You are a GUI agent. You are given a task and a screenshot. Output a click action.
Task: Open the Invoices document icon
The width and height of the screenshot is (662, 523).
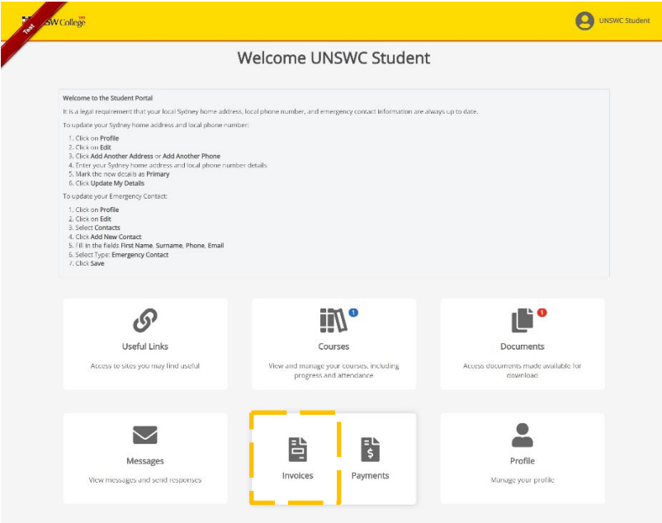coord(297,450)
